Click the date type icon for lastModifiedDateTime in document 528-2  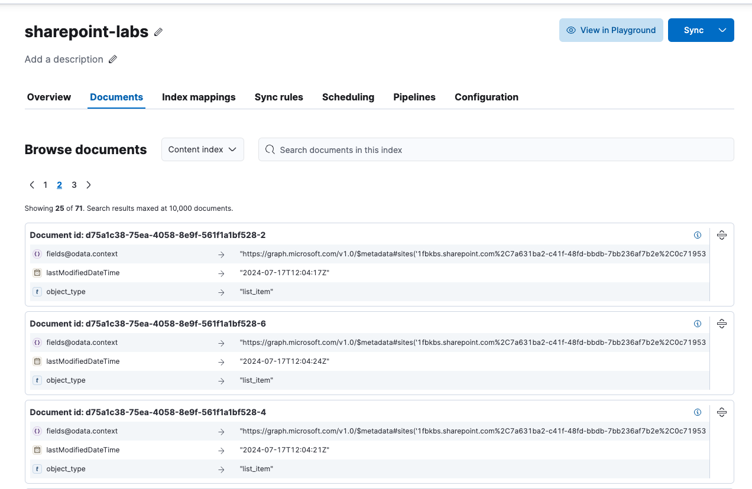[x=37, y=273]
